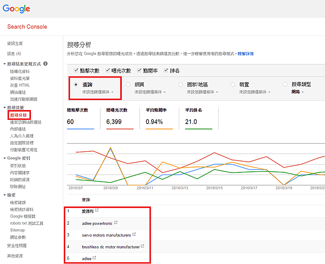The width and height of the screenshot is (325, 264).
Task: Open filter dropdown under 國家/地區
Action: (x=202, y=92)
